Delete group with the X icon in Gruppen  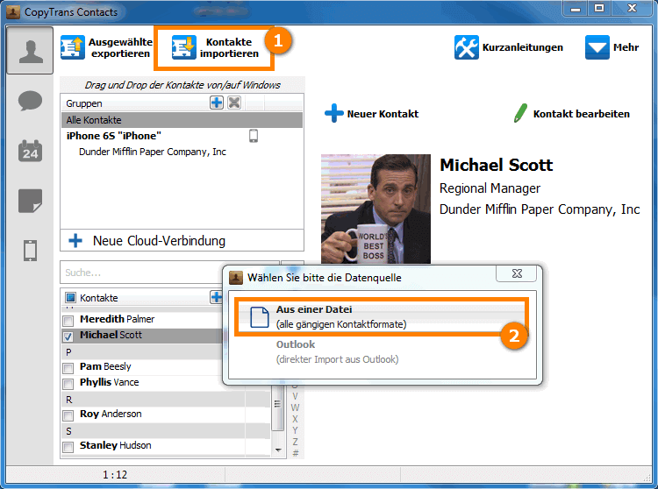click(234, 103)
